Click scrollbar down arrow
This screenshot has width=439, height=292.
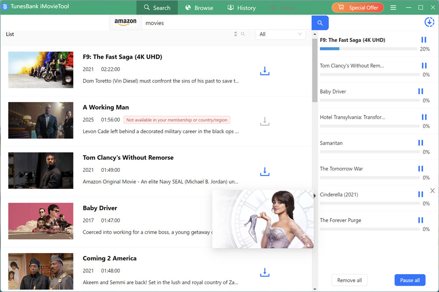pos(315,289)
